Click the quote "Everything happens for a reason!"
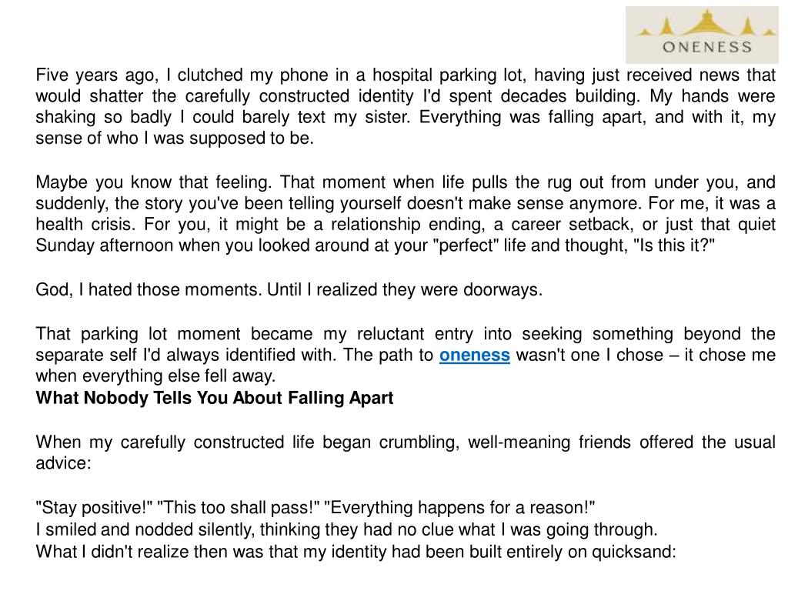The image size is (788, 591). coord(459,508)
